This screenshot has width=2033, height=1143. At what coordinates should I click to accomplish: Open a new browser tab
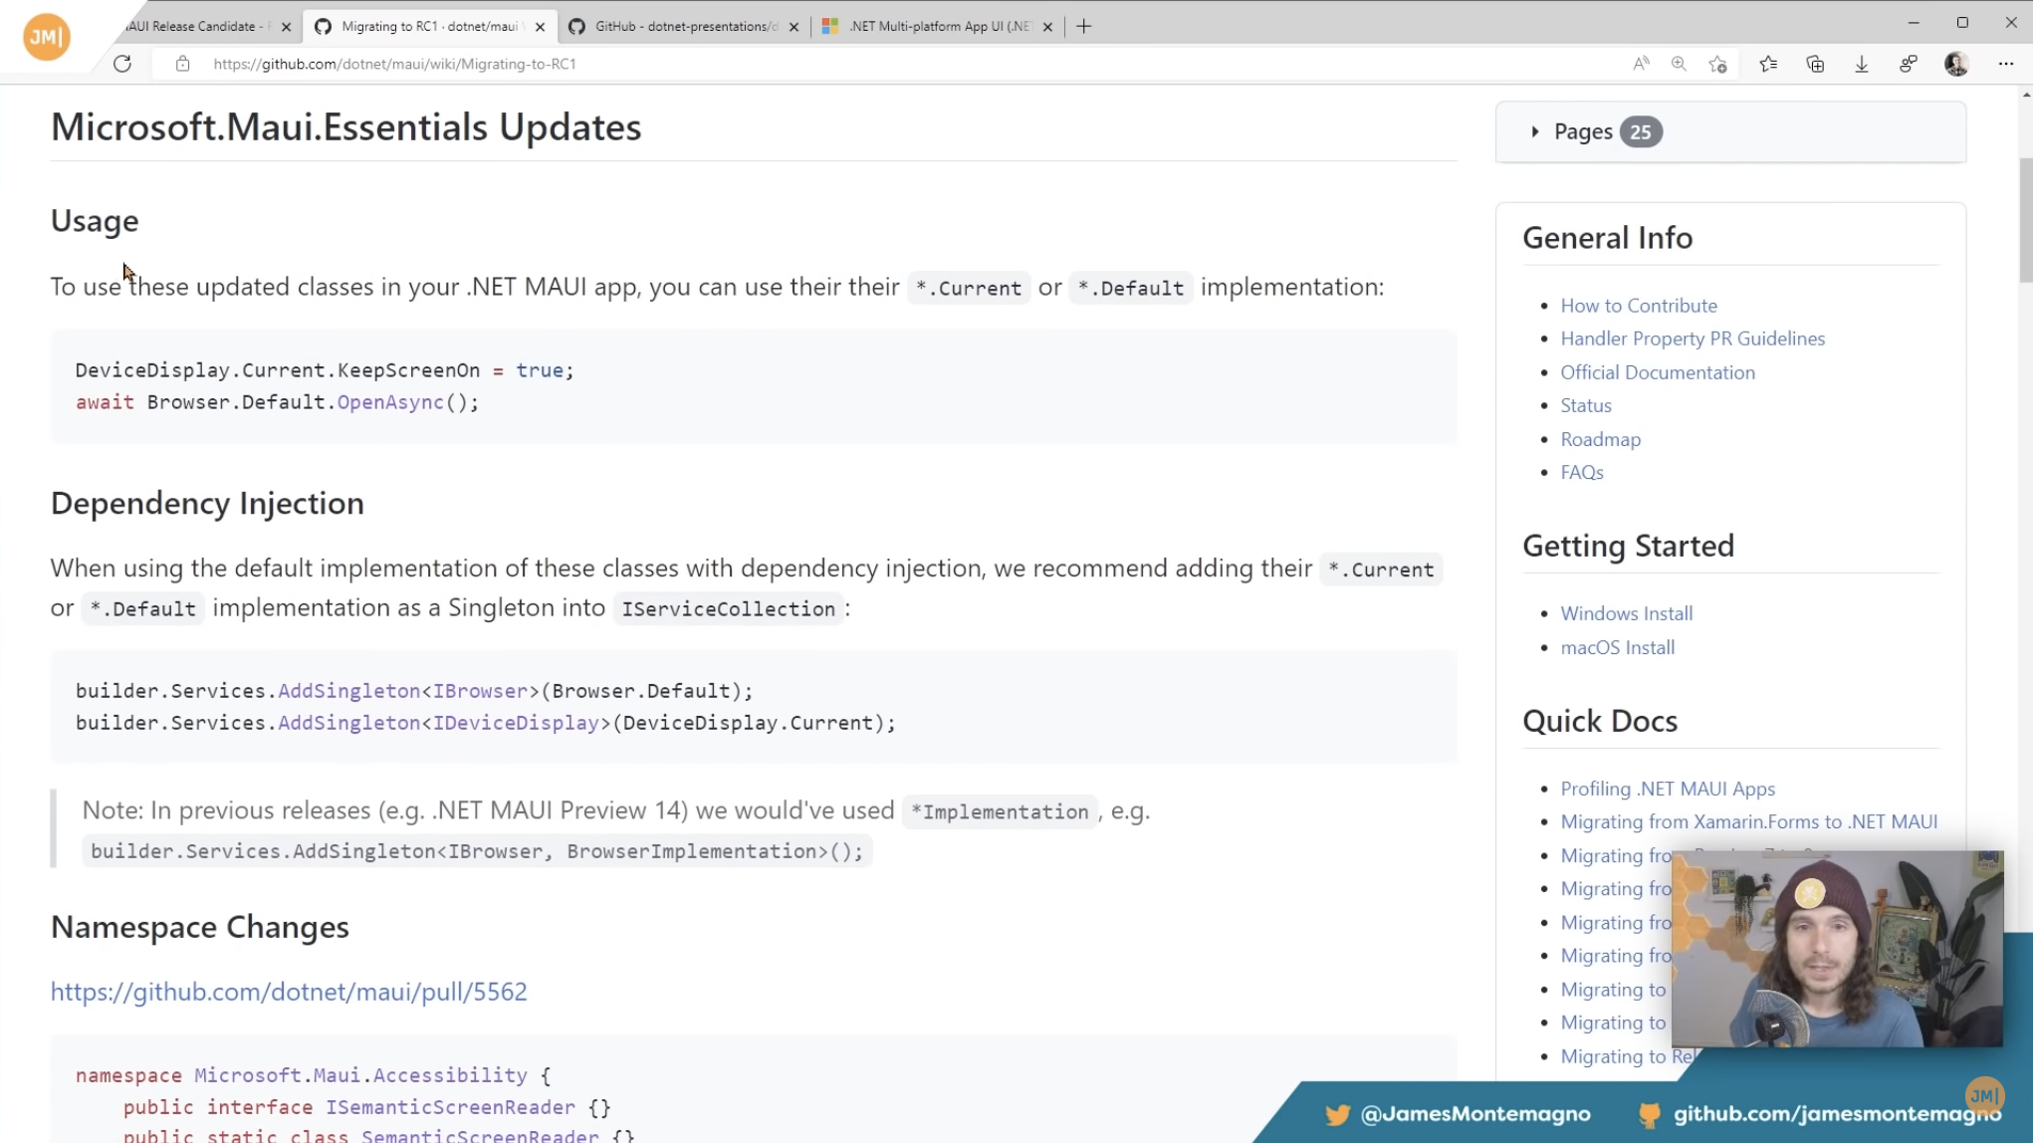click(1084, 27)
